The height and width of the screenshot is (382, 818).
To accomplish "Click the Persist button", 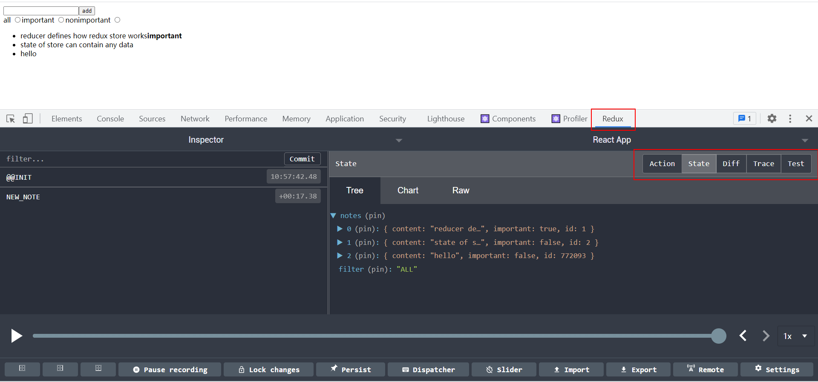I will pos(351,369).
